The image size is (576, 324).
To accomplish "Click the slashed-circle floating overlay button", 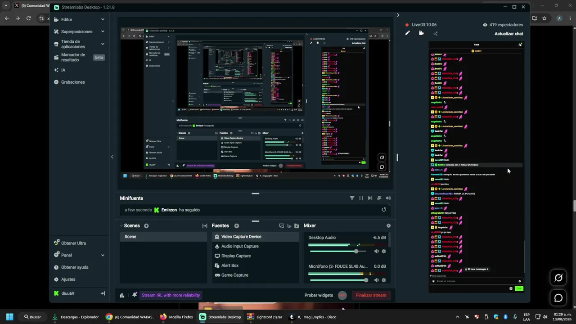I will coord(558,278).
